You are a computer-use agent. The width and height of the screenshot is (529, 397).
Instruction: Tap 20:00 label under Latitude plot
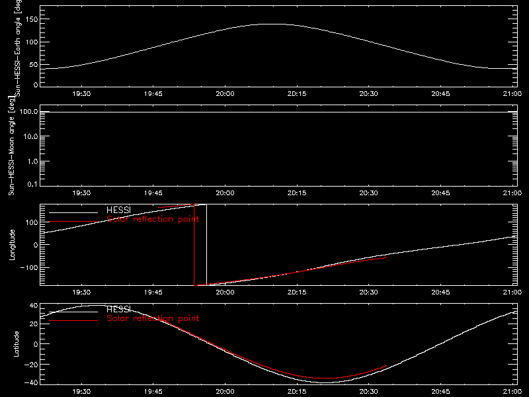click(225, 392)
